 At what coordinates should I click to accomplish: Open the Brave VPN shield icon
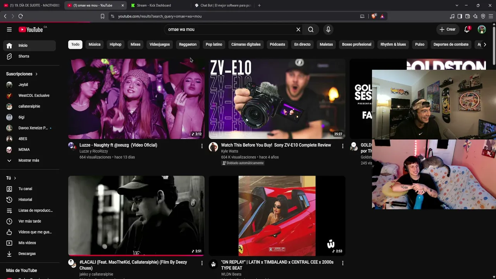483,16
